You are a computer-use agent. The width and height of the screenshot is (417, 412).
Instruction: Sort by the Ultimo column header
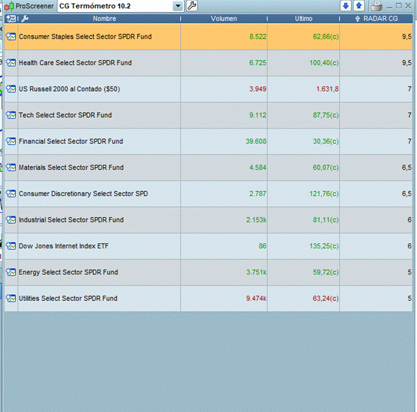pos(304,19)
